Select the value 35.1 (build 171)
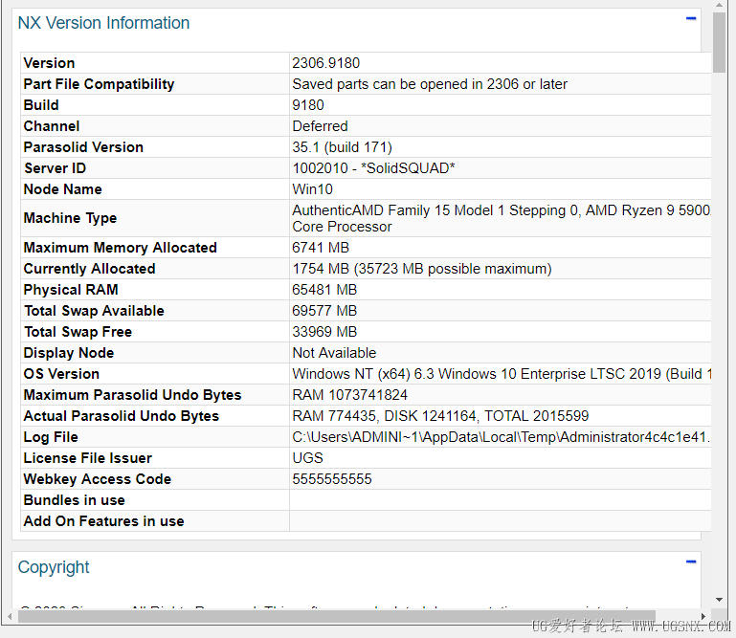736x638 pixels. pos(342,147)
